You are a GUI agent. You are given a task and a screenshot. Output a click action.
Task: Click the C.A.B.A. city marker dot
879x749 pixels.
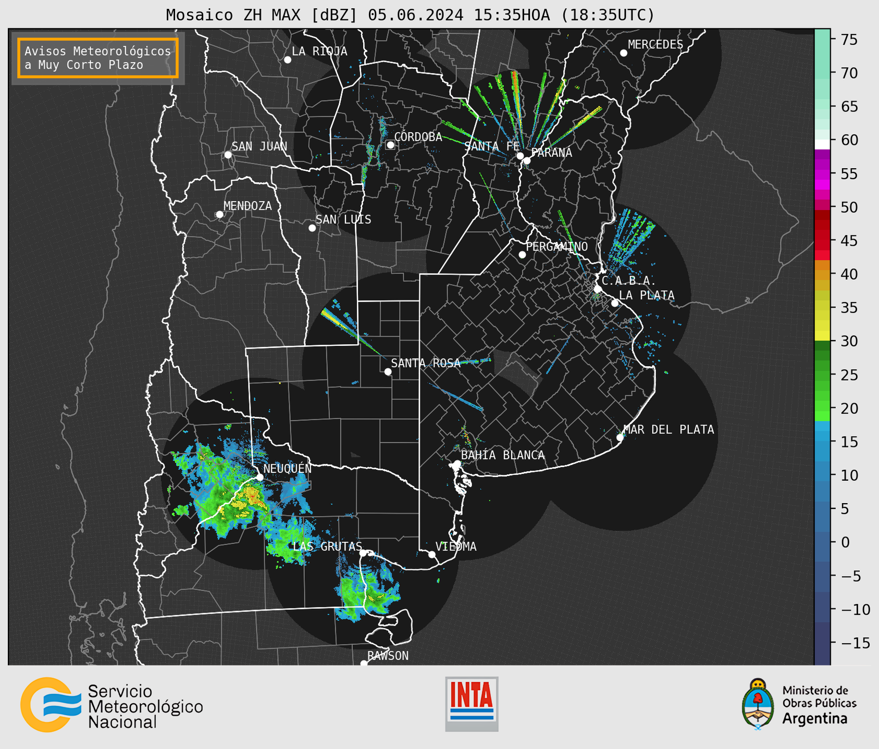click(598, 289)
